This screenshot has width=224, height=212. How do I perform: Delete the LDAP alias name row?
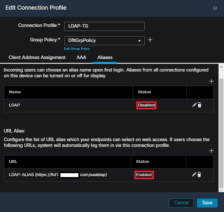(x=200, y=105)
